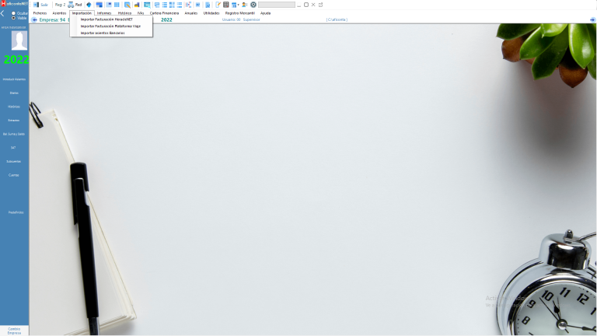Image resolution: width=597 pixels, height=336 pixels.
Task: Click the left blue arrow beside Empresa
Action: pyautogui.click(x=34, y=19)
